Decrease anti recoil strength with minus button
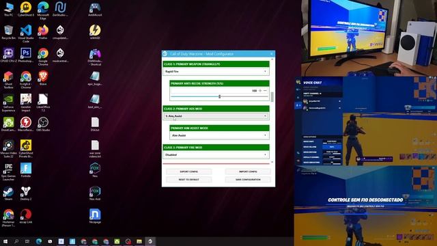437x246 pixels. pyautogui.click(x=265, y=91)
